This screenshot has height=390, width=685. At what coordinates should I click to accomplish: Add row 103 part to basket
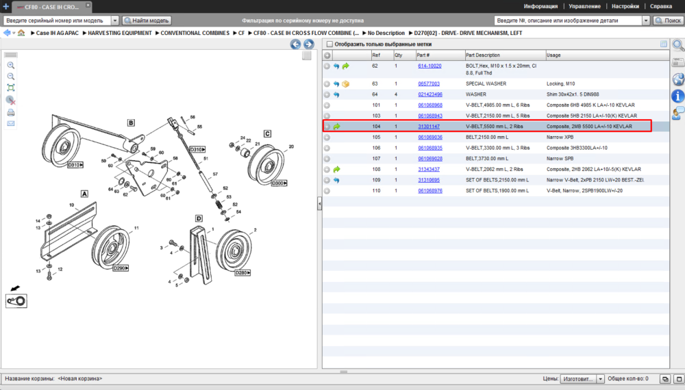[x=327, y=116]
